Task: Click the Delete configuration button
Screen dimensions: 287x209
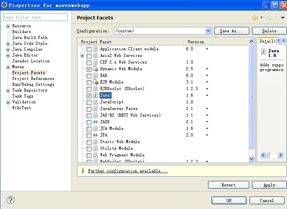Action: coord(269,31)
